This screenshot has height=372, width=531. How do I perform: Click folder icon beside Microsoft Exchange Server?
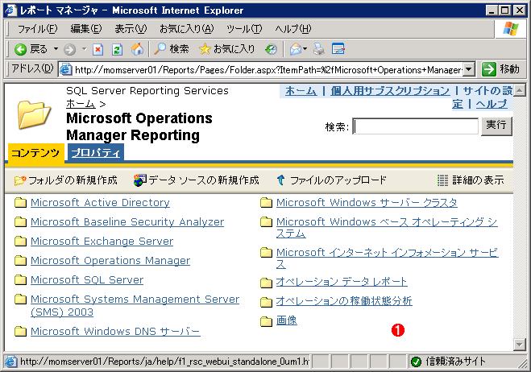coord(21,241)
